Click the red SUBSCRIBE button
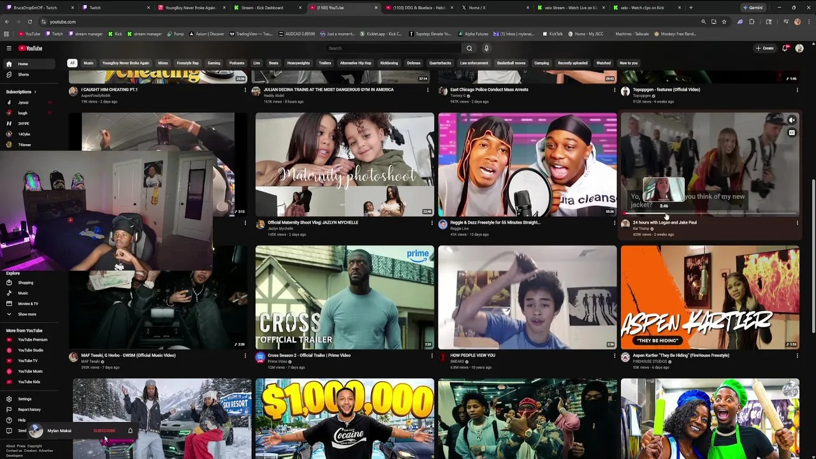The height and width of the screenshot is (459, 816). pos(105,431)
